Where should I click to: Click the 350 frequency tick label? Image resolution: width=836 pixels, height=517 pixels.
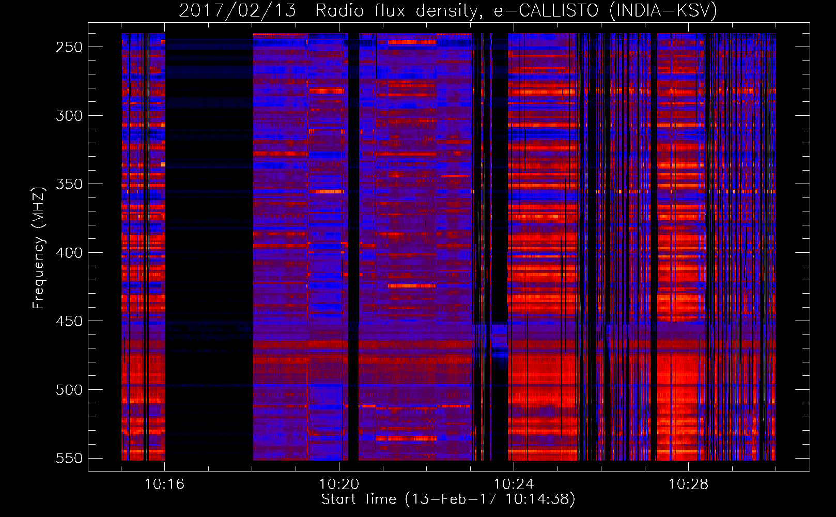pyautogui.click(x=69, y=184)
